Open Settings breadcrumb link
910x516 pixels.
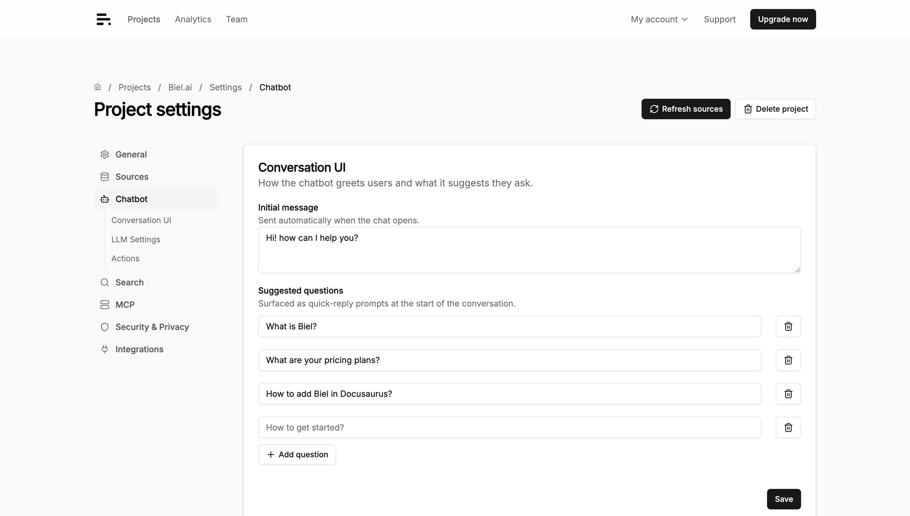[226, 87]
